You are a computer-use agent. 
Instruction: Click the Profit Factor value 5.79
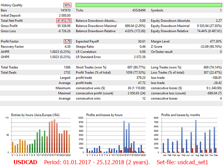[68, 41]
